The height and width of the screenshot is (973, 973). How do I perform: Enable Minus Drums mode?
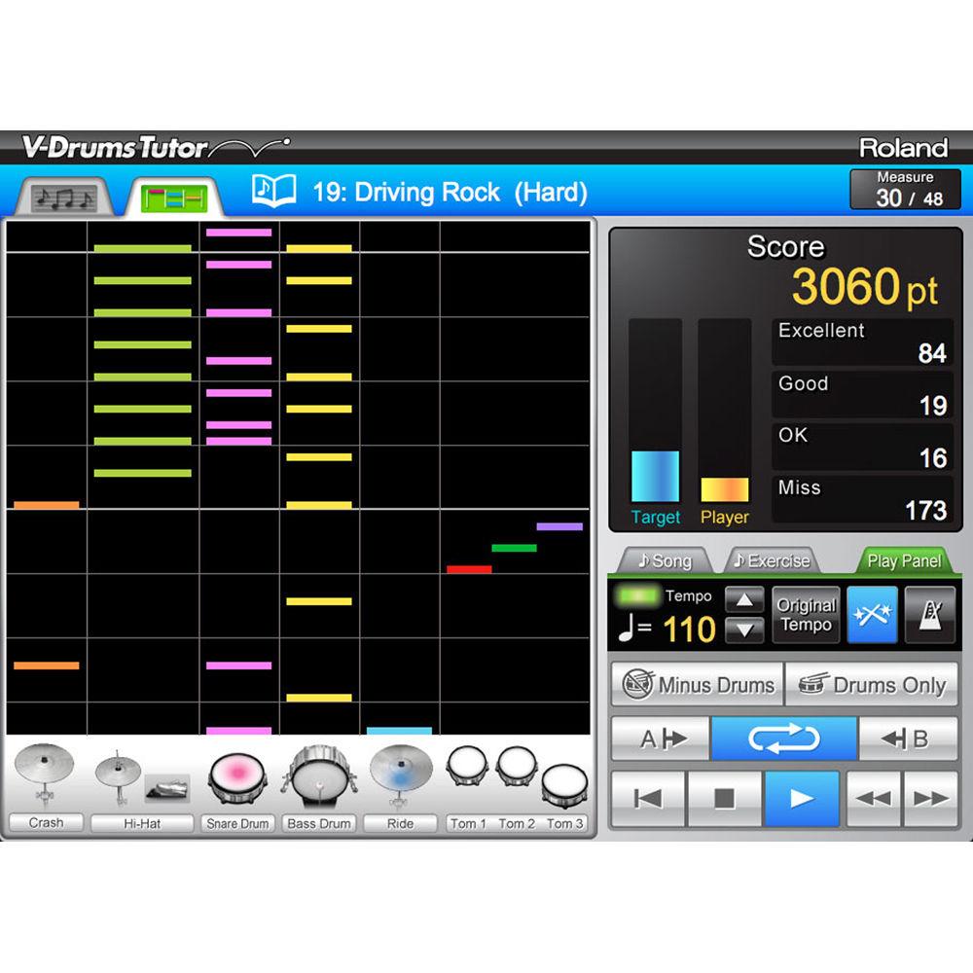click(696, 684)
